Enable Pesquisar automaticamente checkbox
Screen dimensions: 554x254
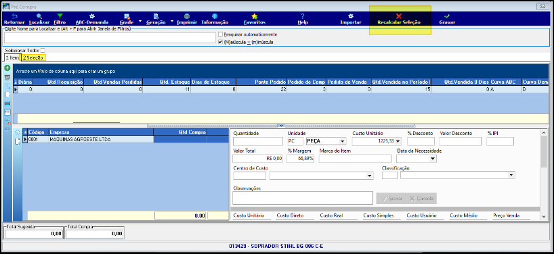221,34
